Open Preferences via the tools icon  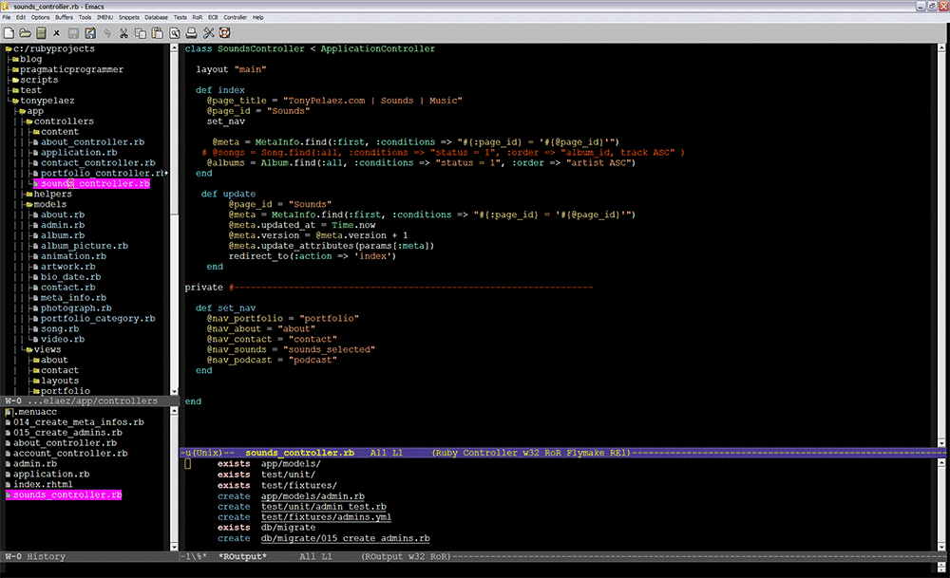[x=208, y=33]
